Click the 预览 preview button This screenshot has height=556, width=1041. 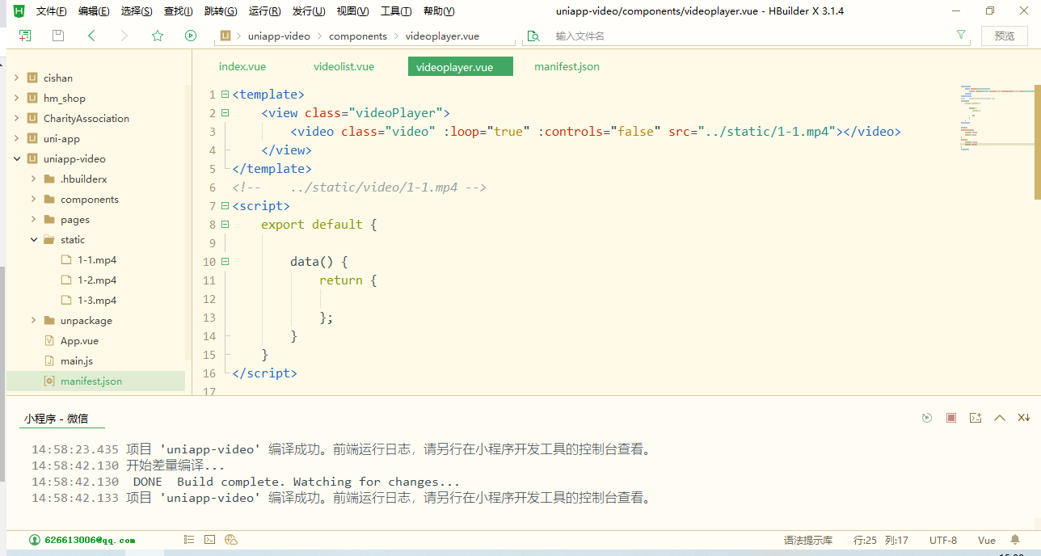pos(1005,36)
